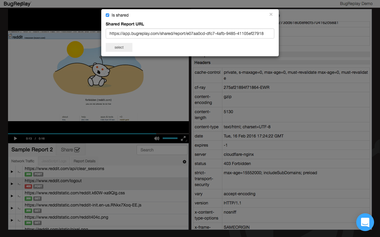Expand the reddit-init.en-us JS request row

pos(12,208)
